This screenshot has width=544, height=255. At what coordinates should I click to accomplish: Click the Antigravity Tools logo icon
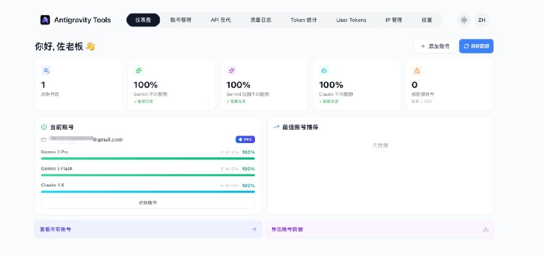45,20
